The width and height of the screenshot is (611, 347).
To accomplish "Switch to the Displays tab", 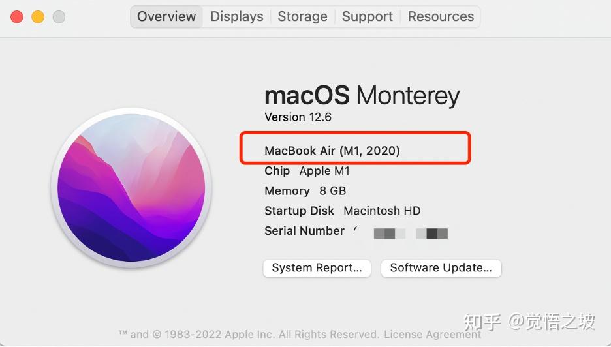I will click(x=237, y=17).
